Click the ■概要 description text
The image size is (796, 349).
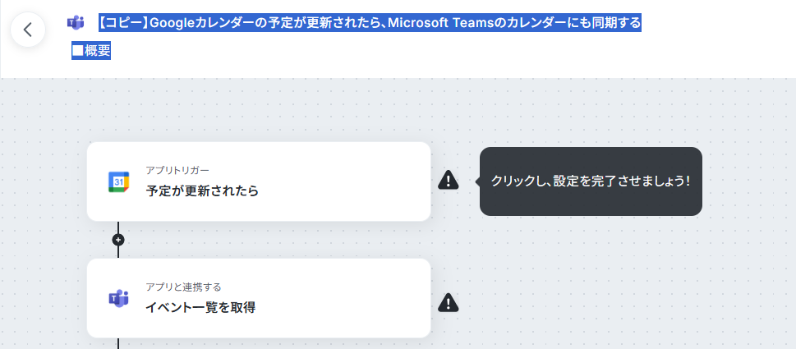pyautogui.click(x=91, y=51)
